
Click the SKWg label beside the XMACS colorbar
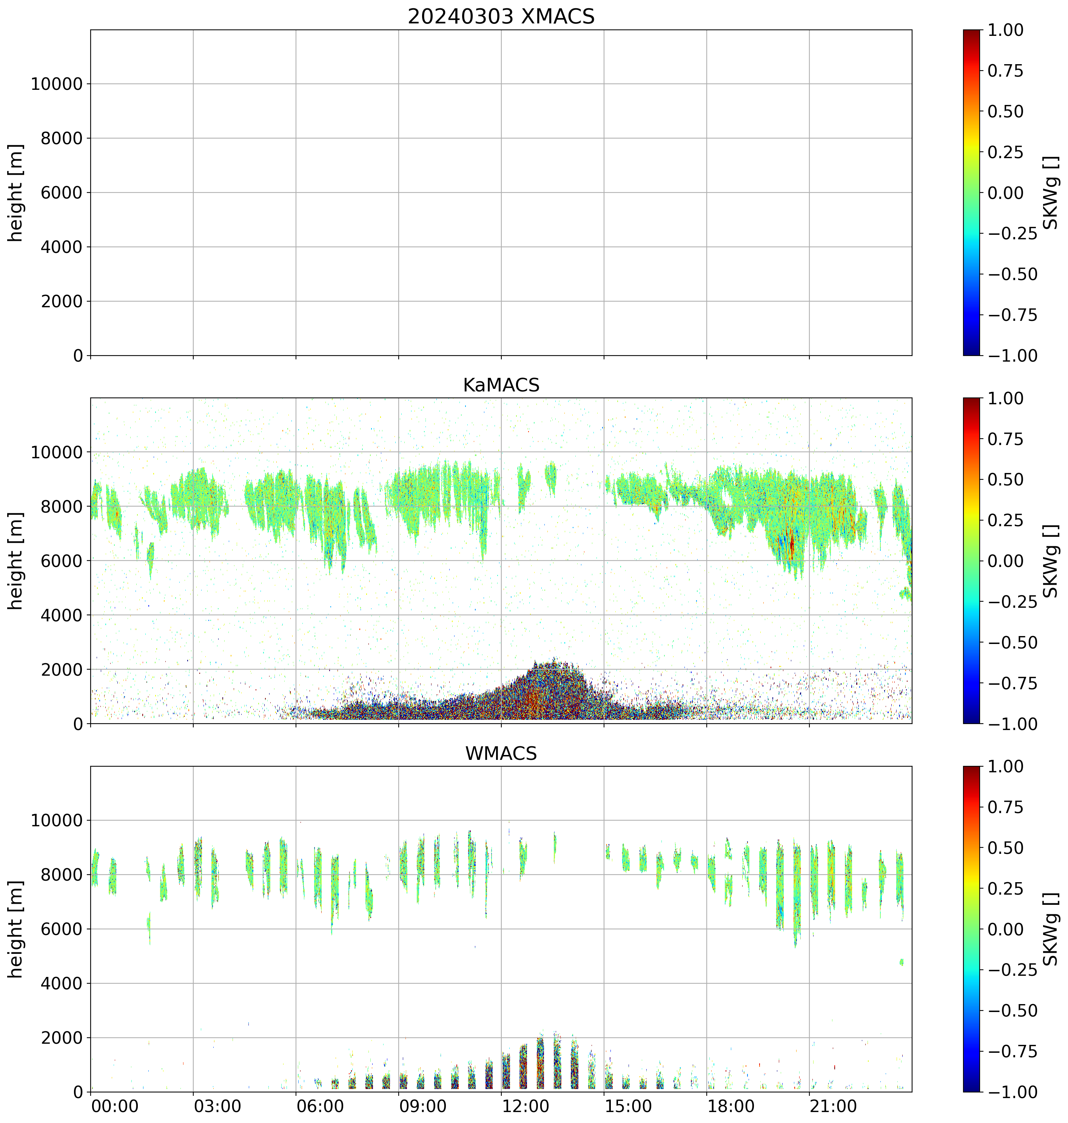coord(1051,193)
